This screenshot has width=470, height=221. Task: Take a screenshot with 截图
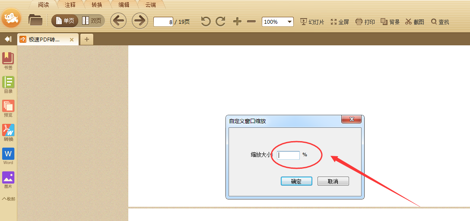point(415,22)
